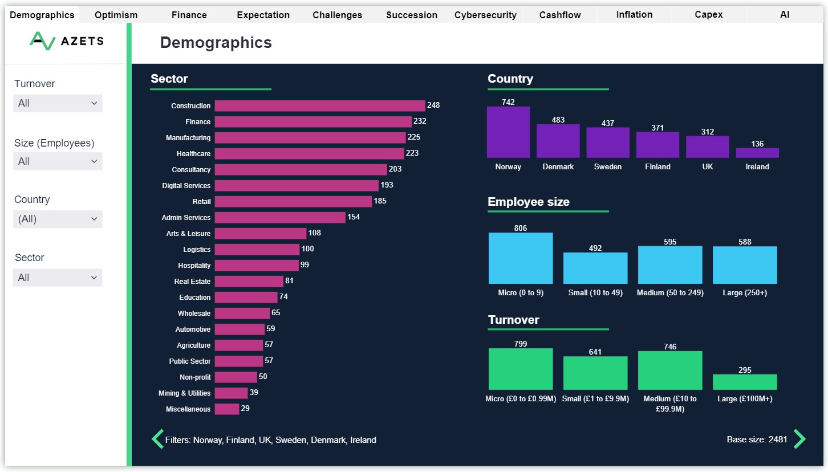Click the Ireland bar in Country chart
Viewport: 828px width, 472px height.
(x=757, y=153)
